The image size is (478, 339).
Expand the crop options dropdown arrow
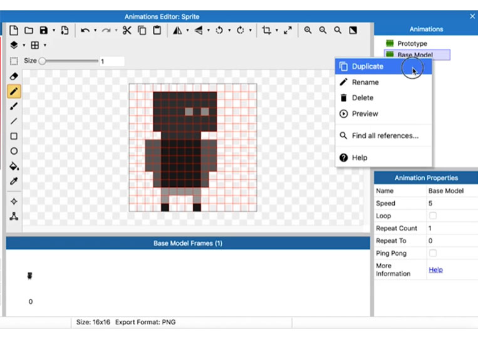pyautogui.click(x=277, y=30)
